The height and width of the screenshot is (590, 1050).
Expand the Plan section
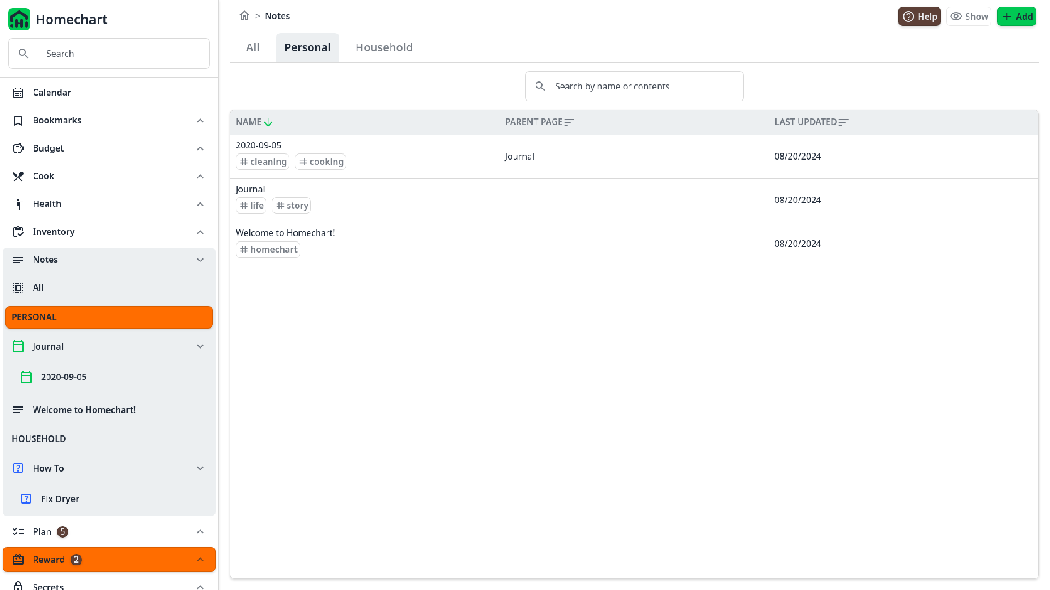(x=200, y=531)
